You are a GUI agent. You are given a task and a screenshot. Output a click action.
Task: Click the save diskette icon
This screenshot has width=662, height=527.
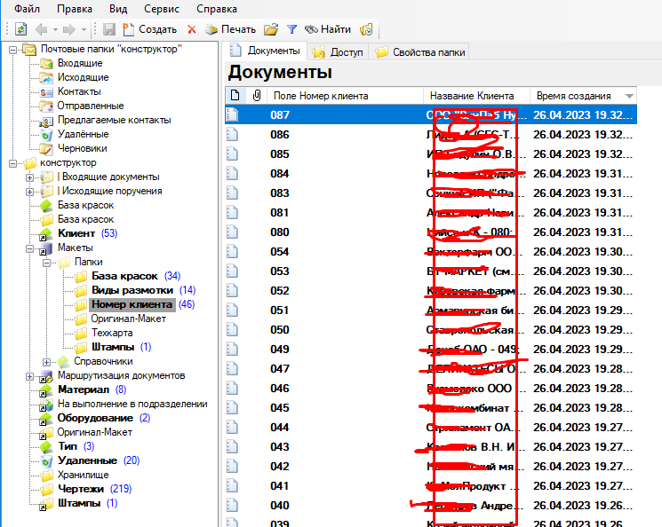tap(109, 29)
